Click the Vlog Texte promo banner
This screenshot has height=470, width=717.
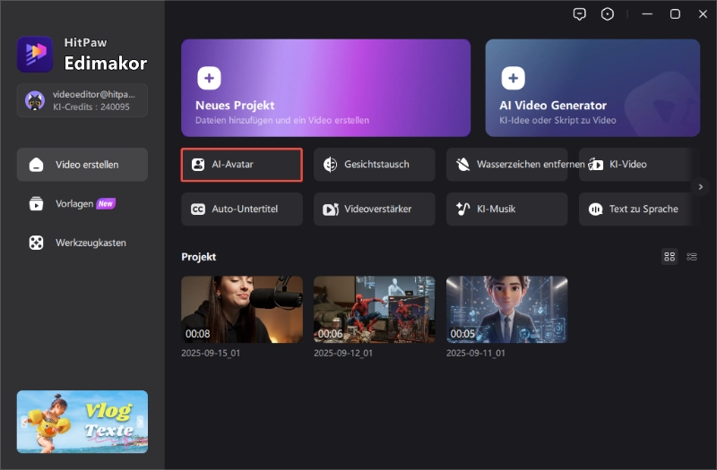[x=82, y=422]
